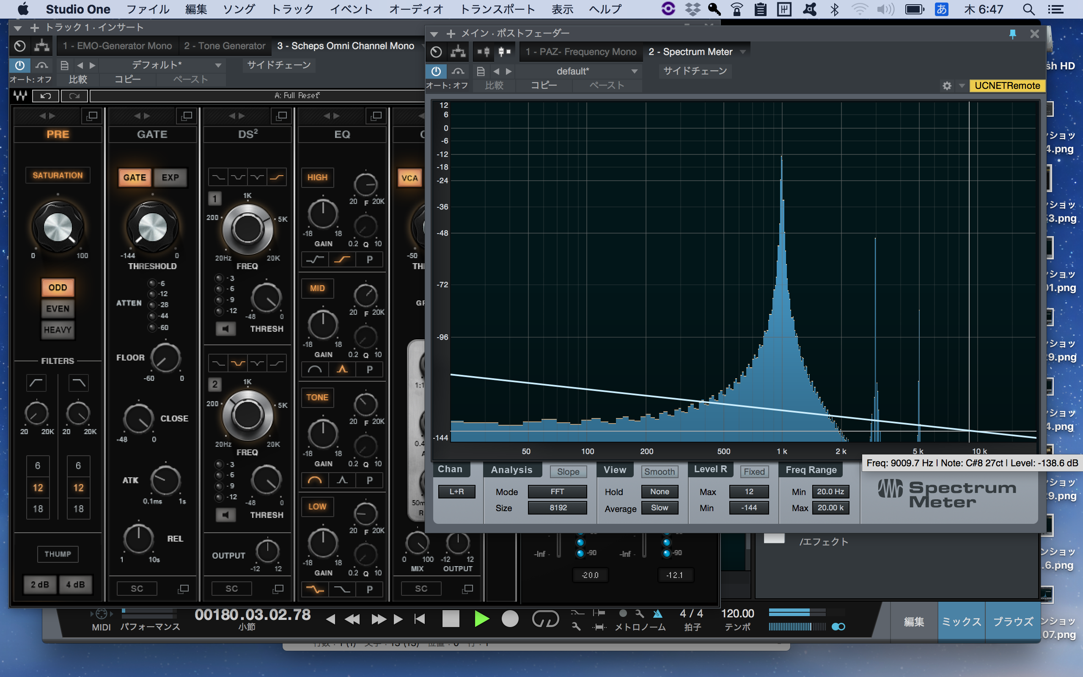1083x677 pixels.
Task: Adjust the gate THRESHOLD knob
Action: (152, 227)
